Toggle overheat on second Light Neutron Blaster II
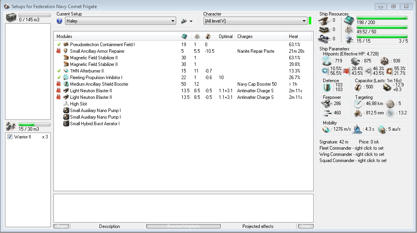This screenshot has width=417, height=233. [59, 97]
